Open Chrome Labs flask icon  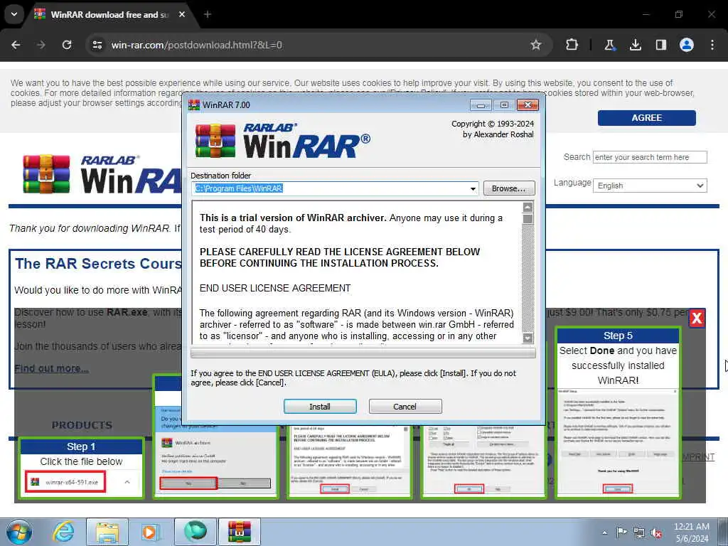[x=609, y=45]
